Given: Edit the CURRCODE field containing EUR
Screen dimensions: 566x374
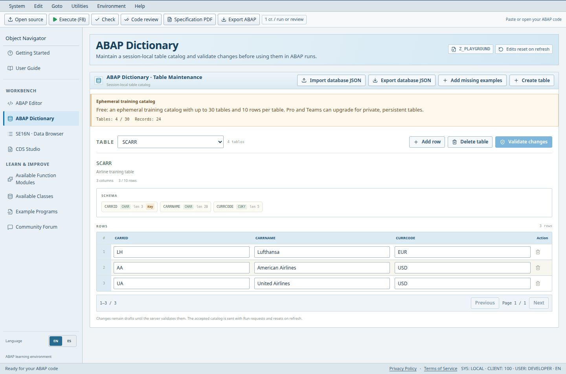Looking at the screenshot, I should 463,252.
